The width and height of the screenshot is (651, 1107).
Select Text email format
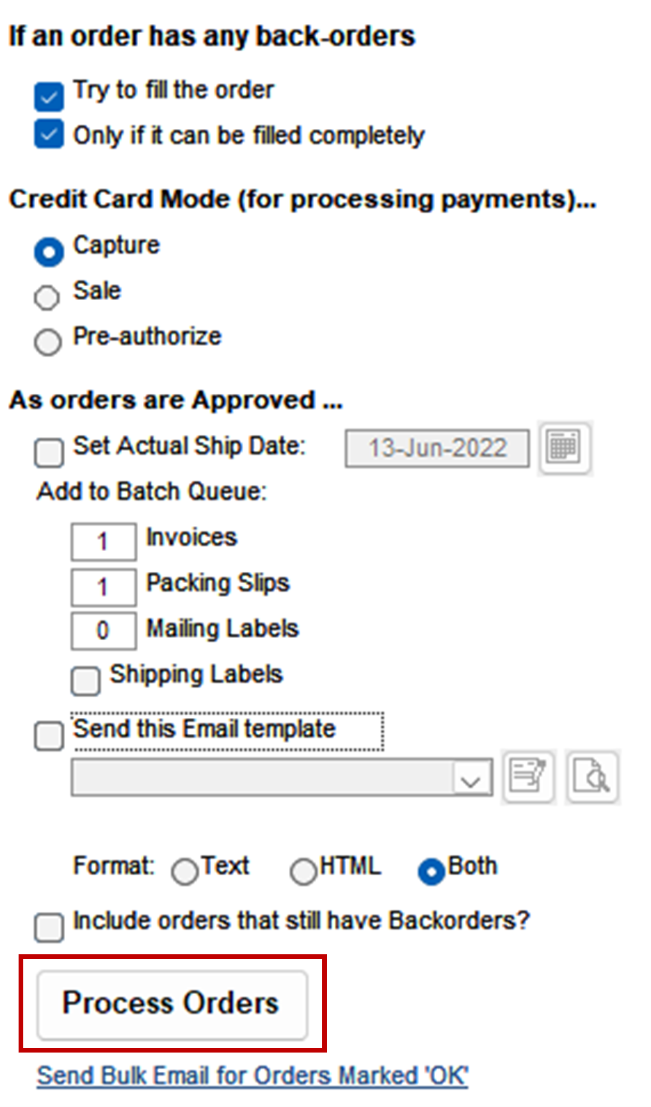pos(184,871)
